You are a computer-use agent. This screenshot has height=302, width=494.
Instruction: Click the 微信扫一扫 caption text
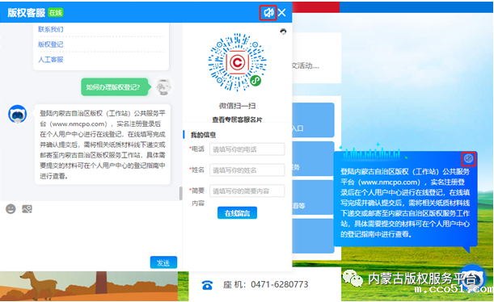click(237, 106)
